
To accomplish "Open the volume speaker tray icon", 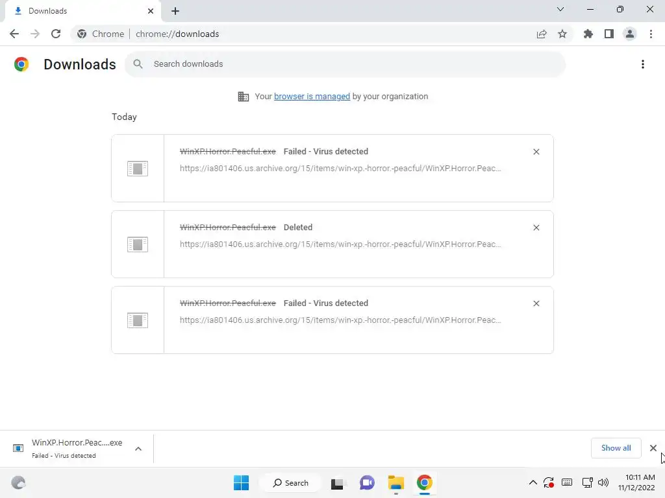I will tap(603, 482).
